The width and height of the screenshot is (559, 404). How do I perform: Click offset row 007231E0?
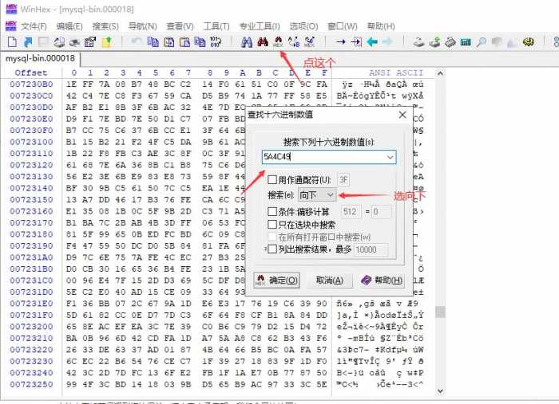31,304
